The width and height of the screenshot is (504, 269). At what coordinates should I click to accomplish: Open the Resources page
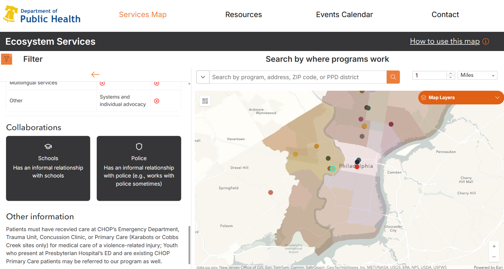[243, 14]
